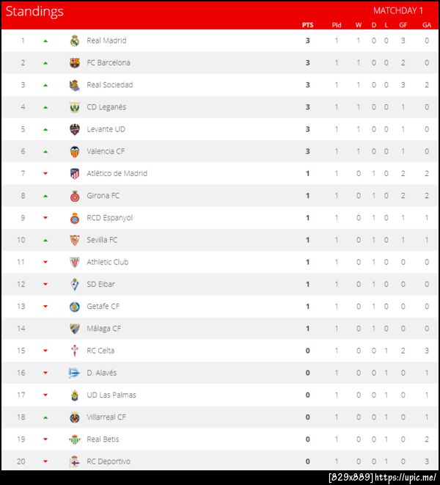Select the Real Betis crest icon
This screenshot has width=440, height=485.
tap(74, 439)
